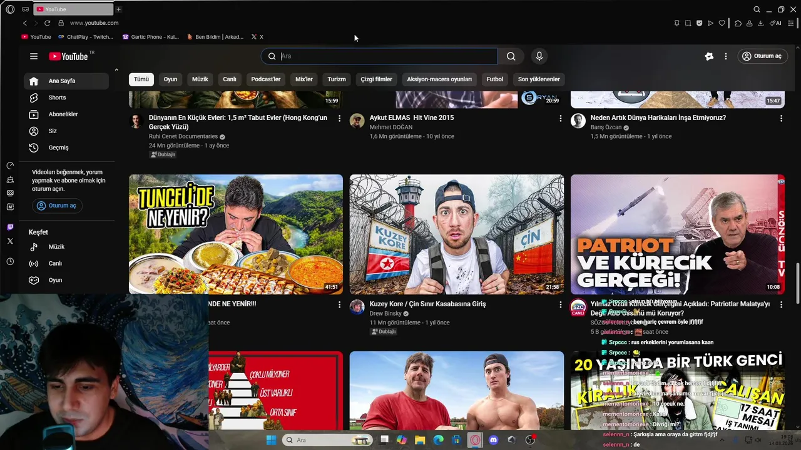Screen dimensions: 801x450
Task: Open the YouTube hamburger guide menu
Action: (x=34, y=56)
